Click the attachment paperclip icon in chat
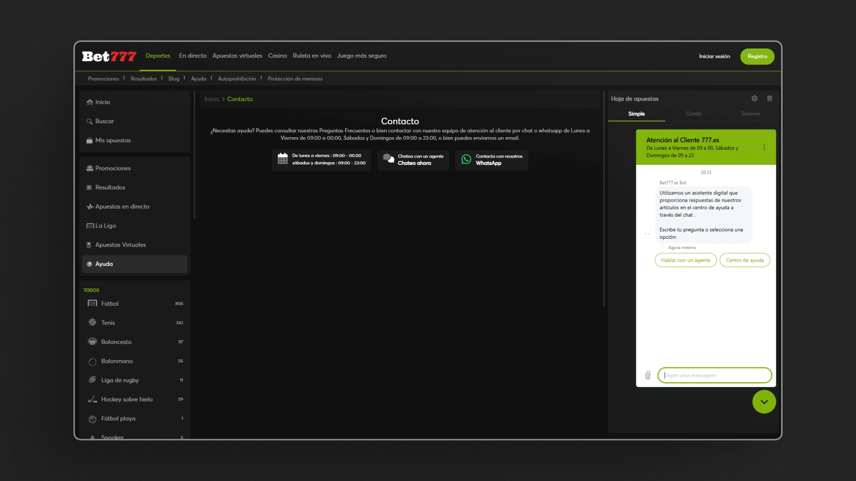Viewport: 856px width, 481px height. pos(648,375)
